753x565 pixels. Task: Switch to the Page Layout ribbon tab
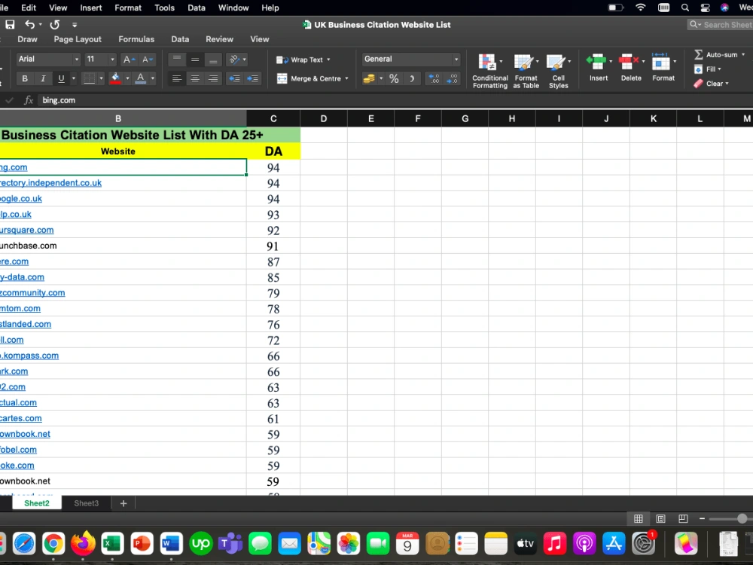(x=78, y=39)
